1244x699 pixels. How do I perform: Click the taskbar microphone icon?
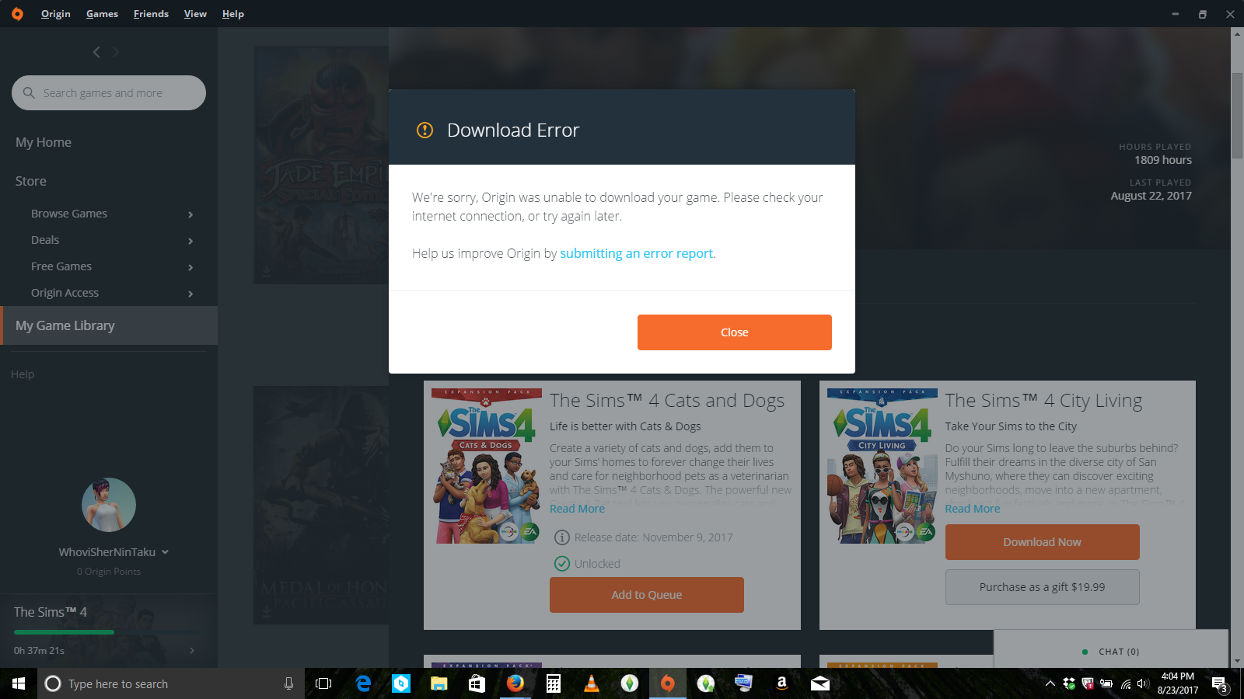point(288,683)
